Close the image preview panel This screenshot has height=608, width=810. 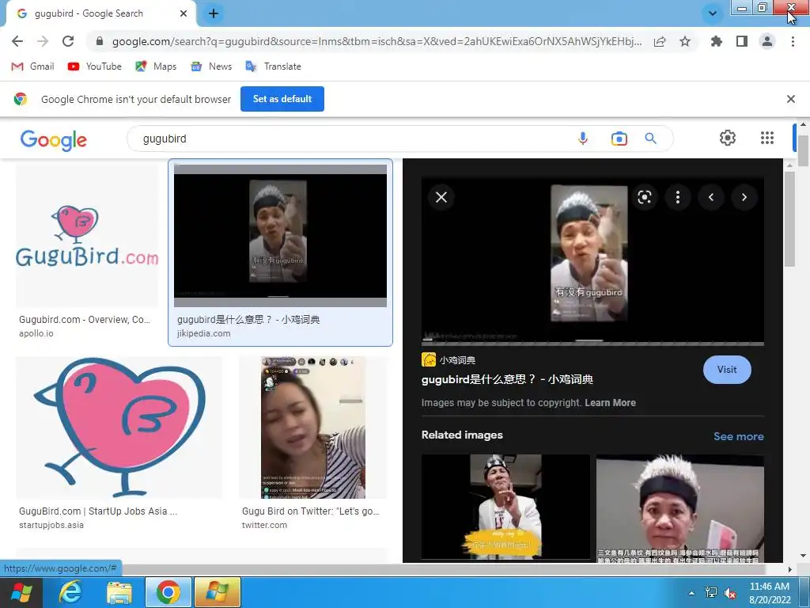[x=441, y=197]
